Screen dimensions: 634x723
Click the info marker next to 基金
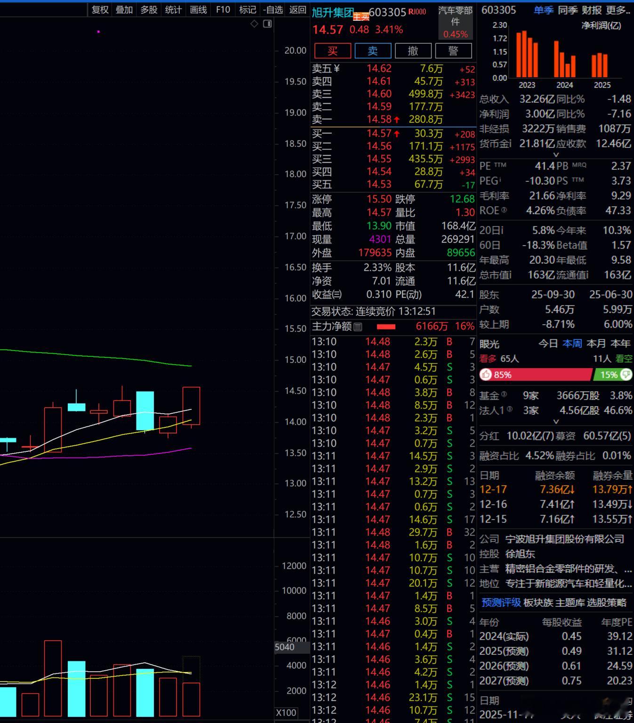pyautogui.click(x=504, y=394)
